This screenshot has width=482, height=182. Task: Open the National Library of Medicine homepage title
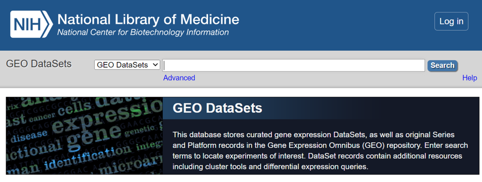(x=148, y=20)
